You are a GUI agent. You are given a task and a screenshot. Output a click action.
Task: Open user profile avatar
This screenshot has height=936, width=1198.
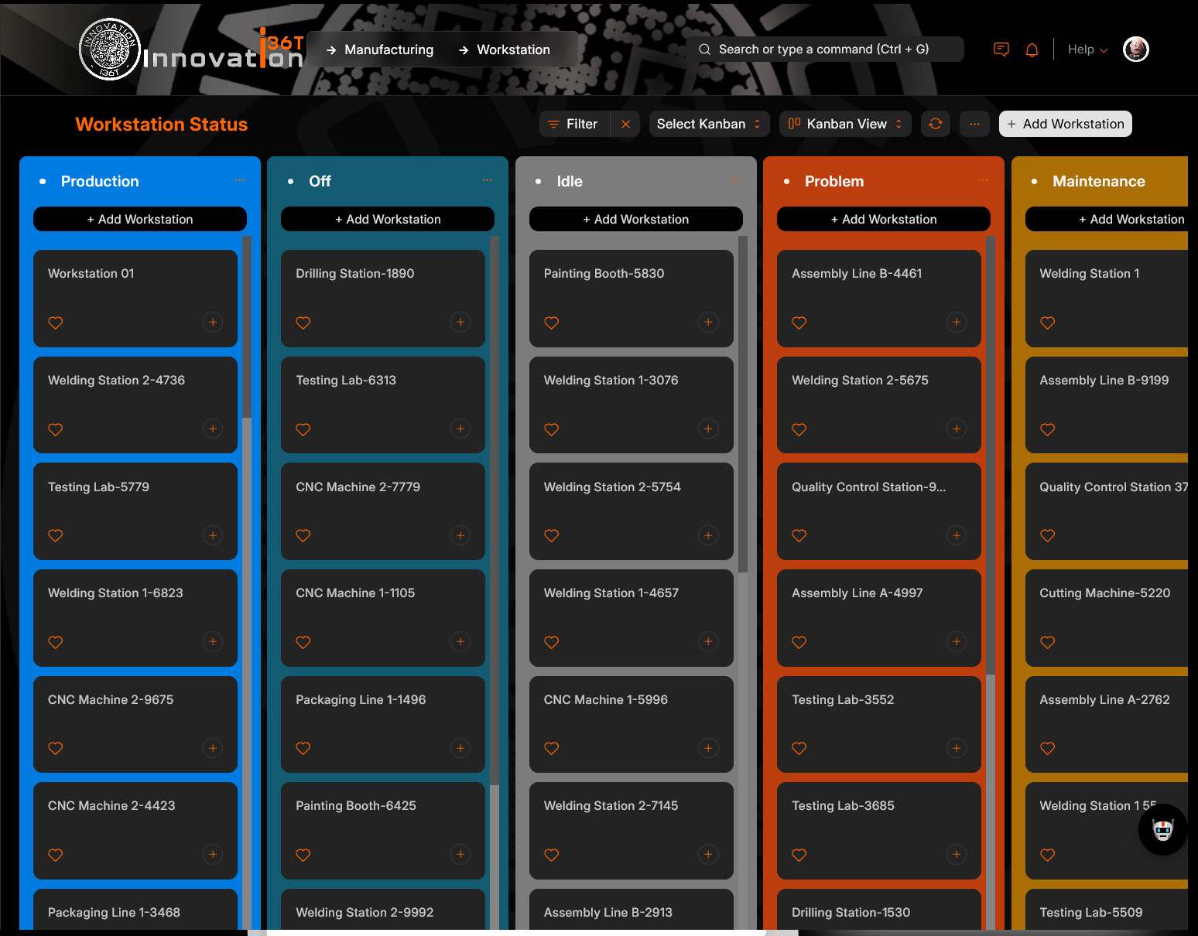(1135, 50)
